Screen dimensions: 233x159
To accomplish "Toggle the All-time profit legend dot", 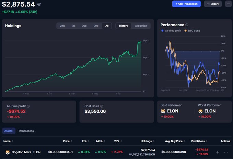I will (x=162, y=31).
